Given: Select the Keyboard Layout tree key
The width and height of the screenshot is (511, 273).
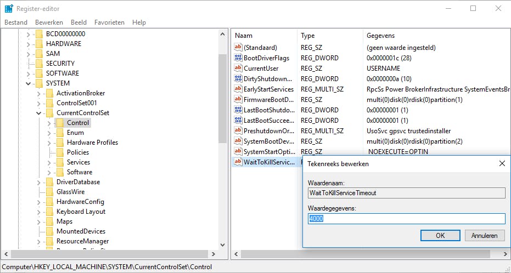Looking at the screenshot, I should coord(81,212).
